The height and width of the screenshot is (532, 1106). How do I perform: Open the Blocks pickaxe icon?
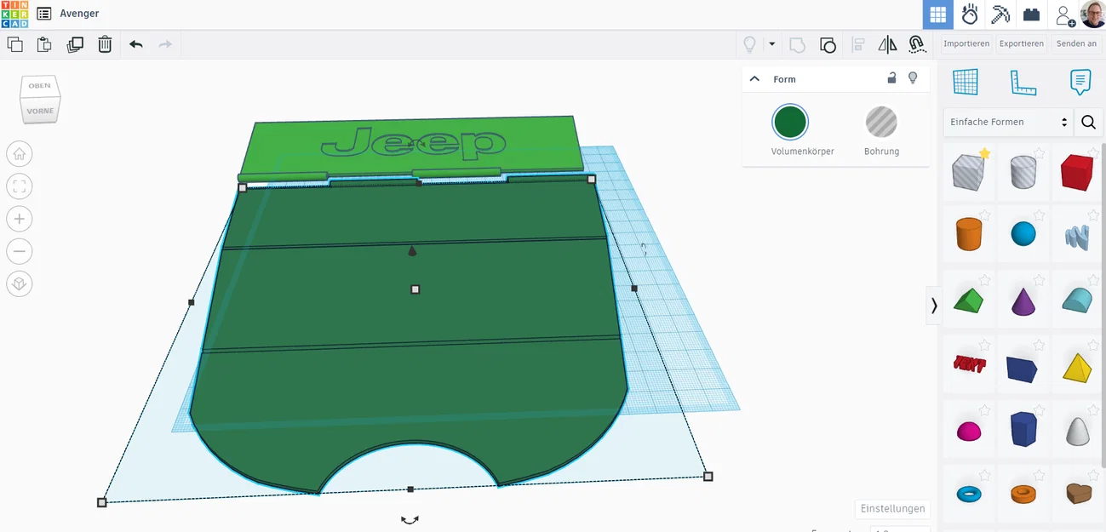pos(1000,14)
